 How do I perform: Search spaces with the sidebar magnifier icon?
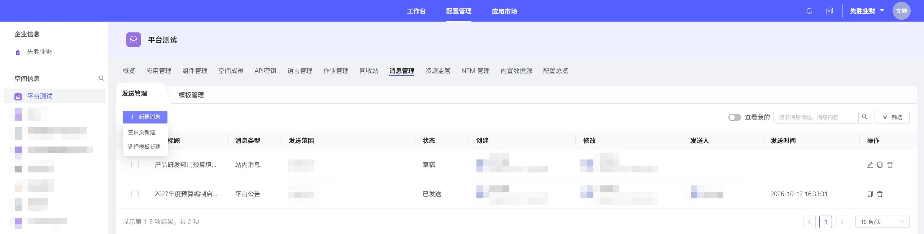(101, 78)
